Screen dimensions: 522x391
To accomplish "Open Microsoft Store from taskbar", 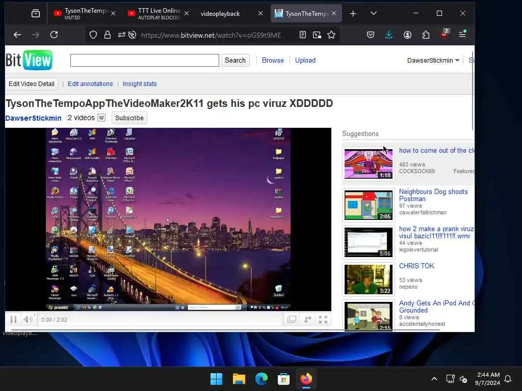I will tap(283, 379).
